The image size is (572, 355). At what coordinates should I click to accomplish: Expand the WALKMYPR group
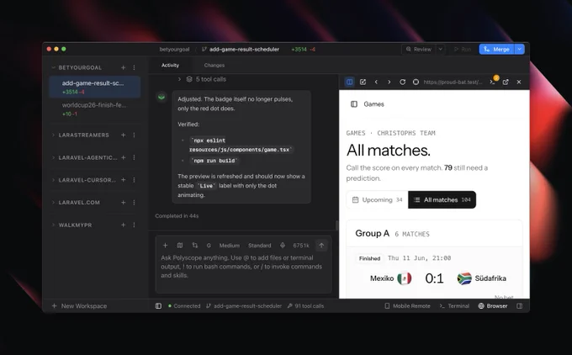click(x=54, y=225)
